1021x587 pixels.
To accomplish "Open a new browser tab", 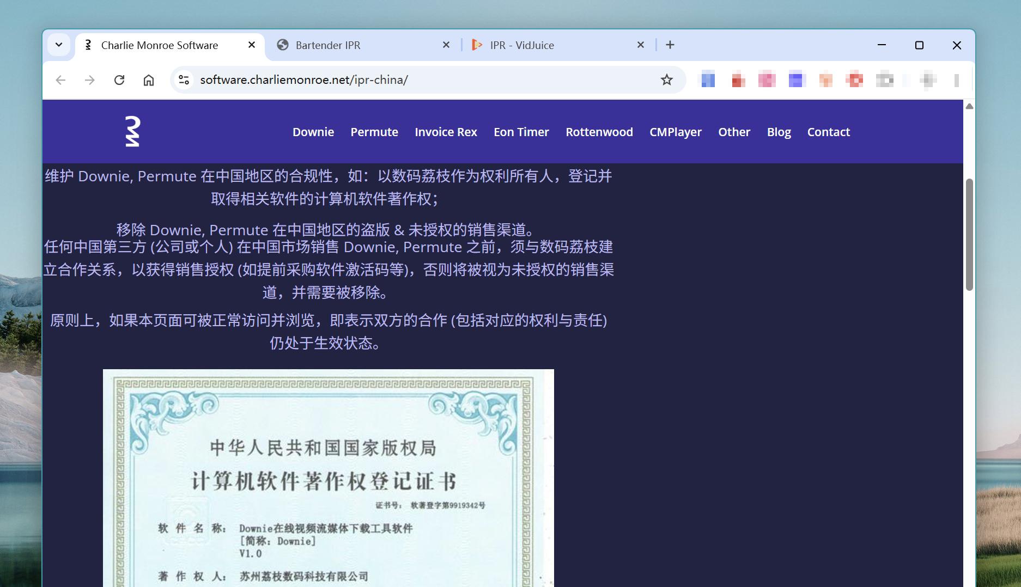I will (x=670, y=45).
